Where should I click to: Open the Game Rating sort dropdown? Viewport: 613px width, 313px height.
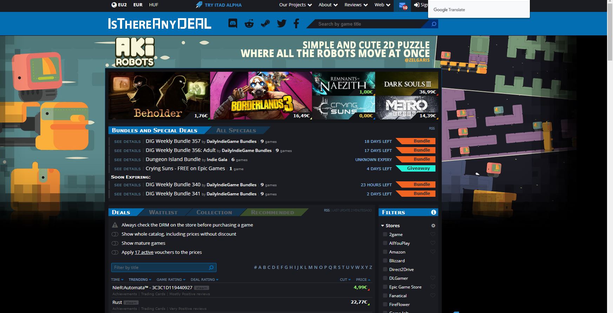pos(171,280)
